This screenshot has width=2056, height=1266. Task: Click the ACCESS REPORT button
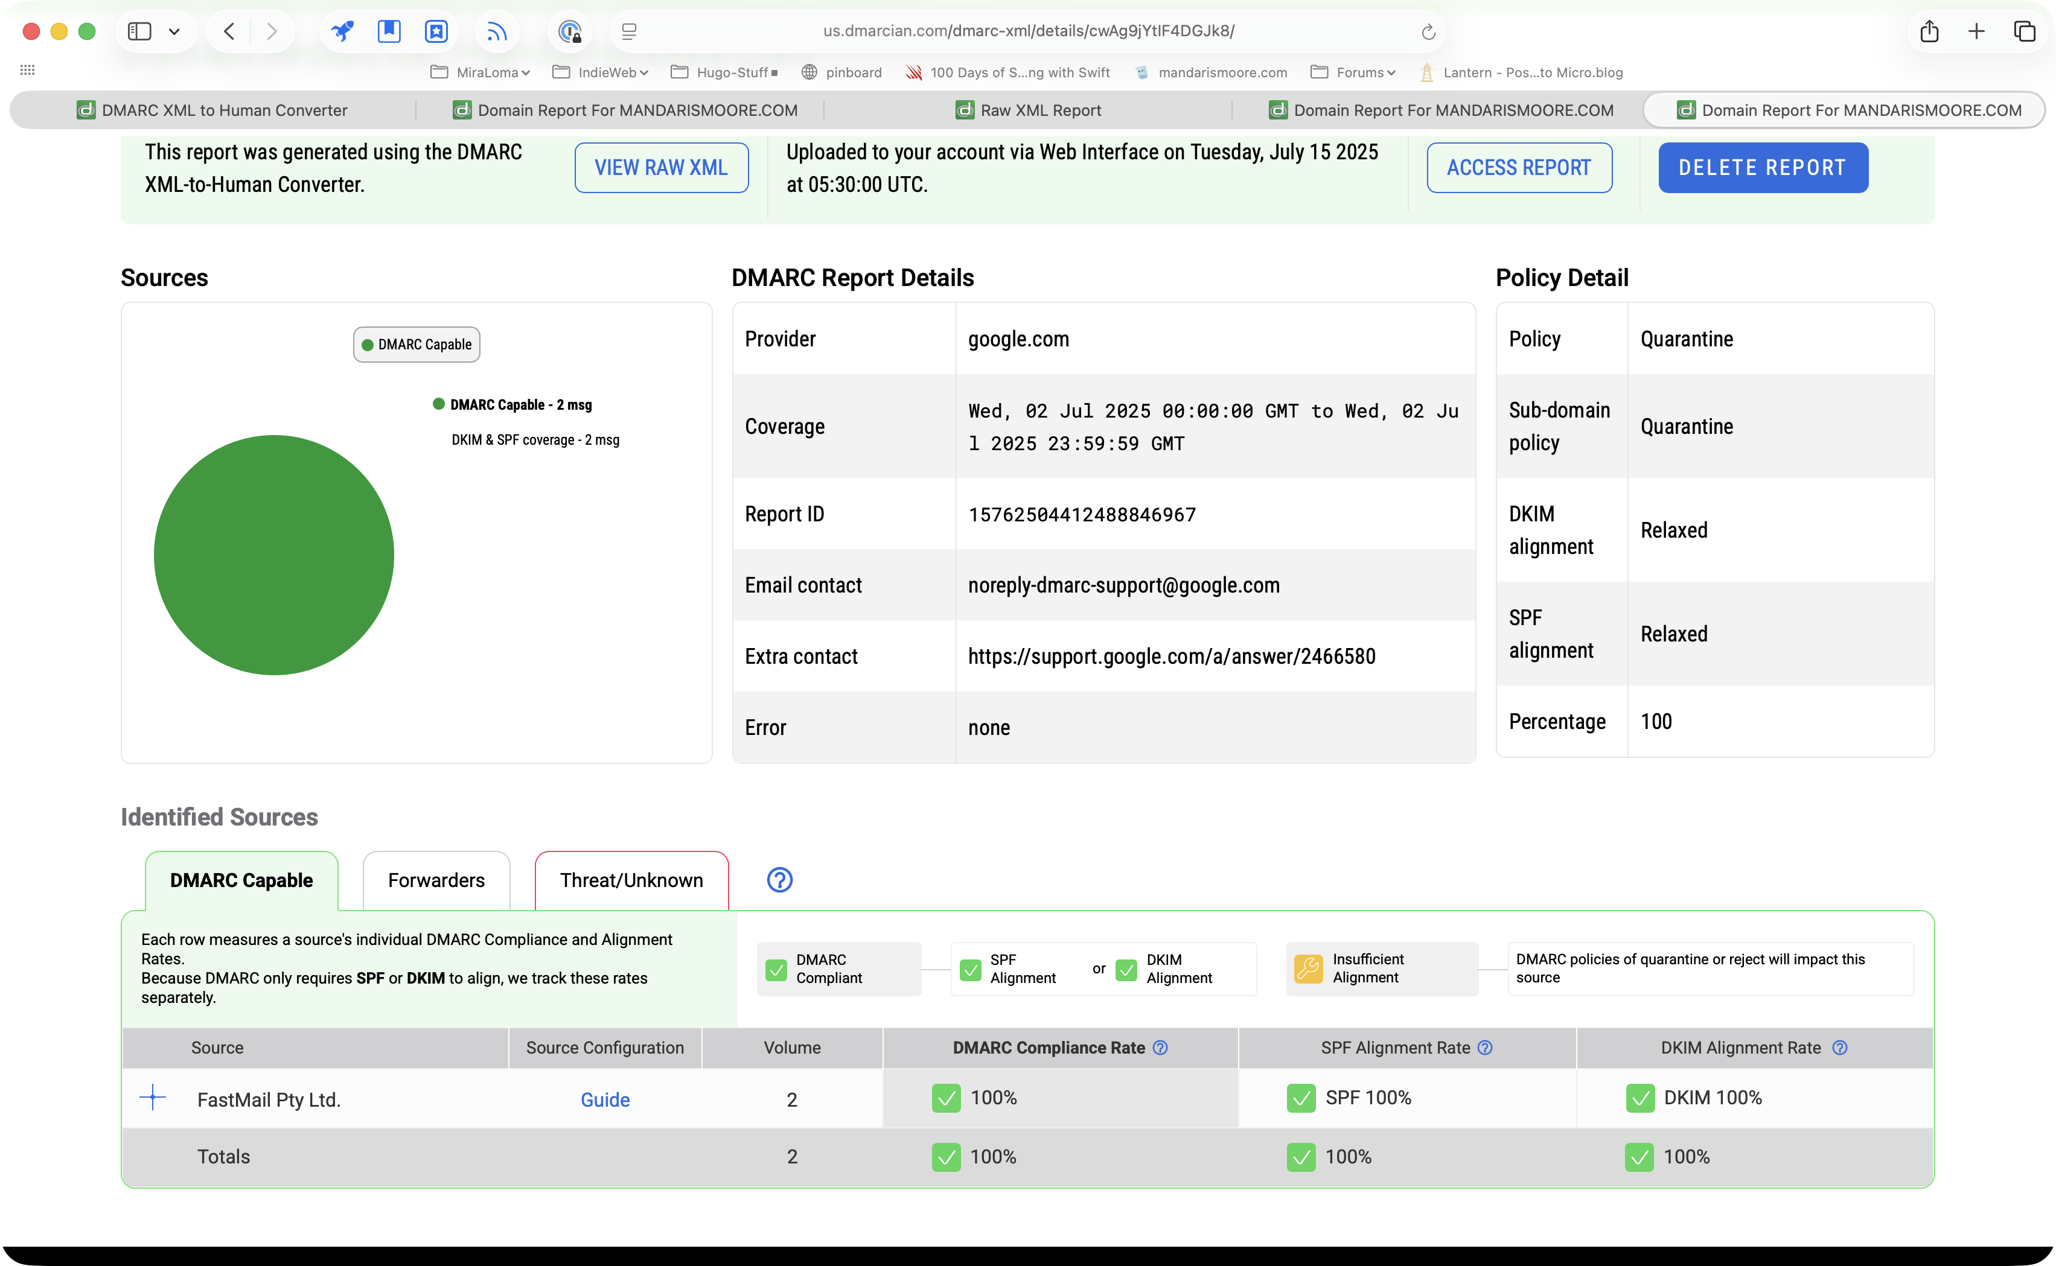tap(1519, 168)
